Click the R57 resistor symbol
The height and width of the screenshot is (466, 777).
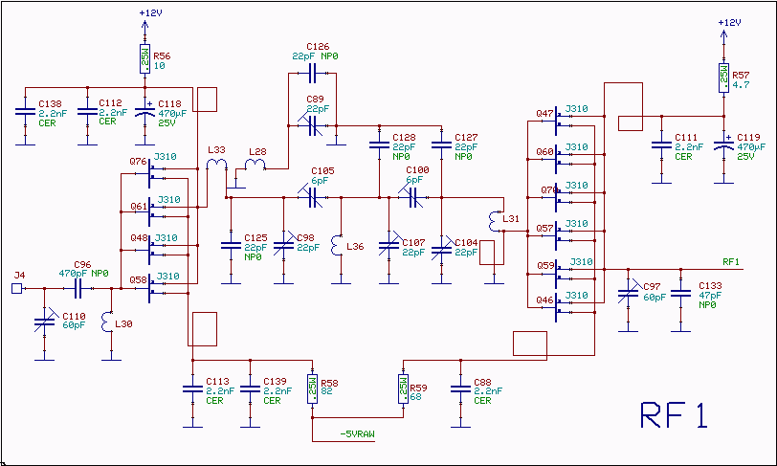(724, 78)
